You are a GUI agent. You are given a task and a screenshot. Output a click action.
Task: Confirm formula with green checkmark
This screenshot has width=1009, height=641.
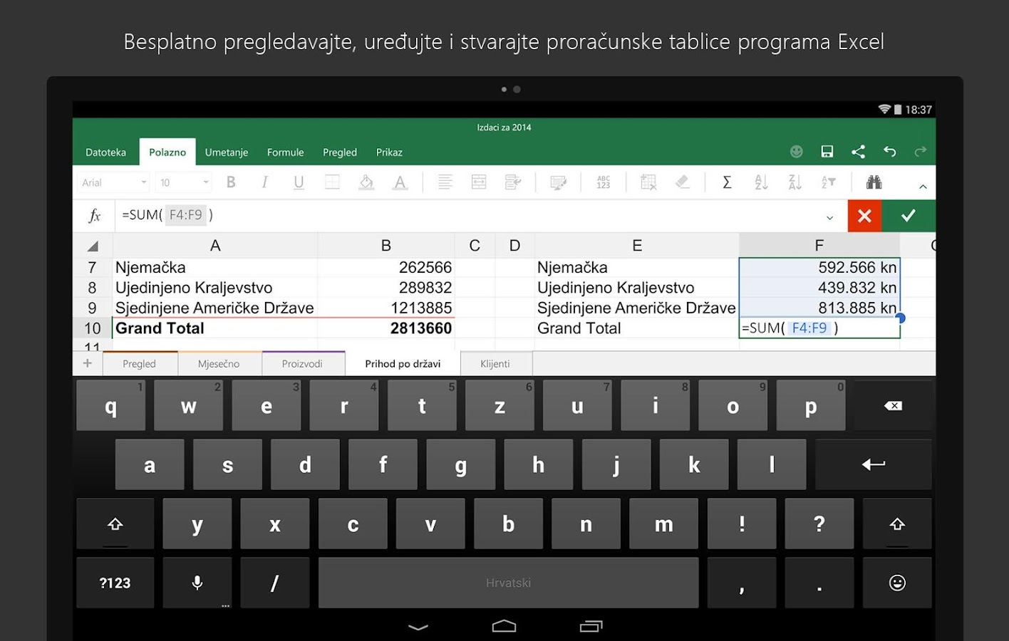click(x=909, y=215)
